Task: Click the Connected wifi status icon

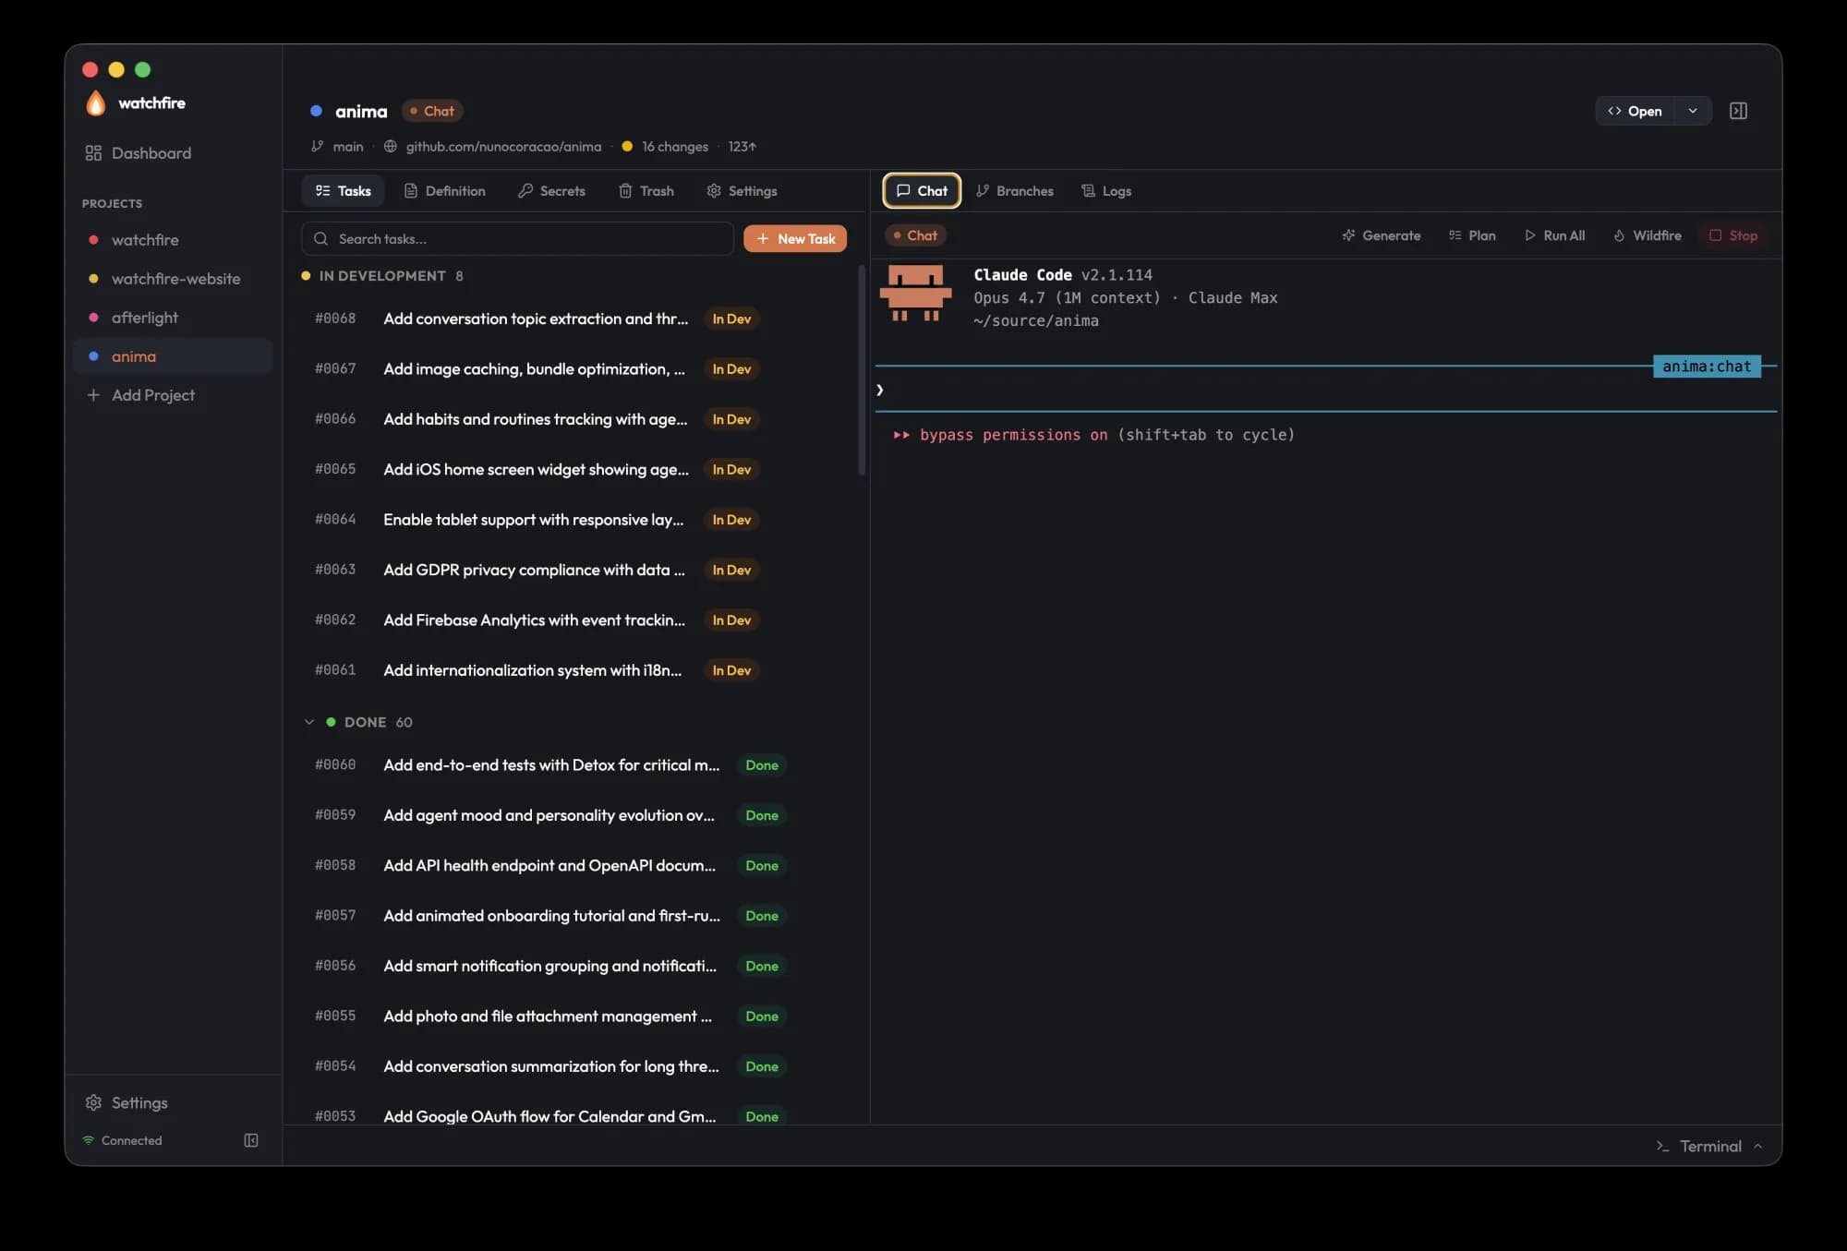Action: [89, 1140]
